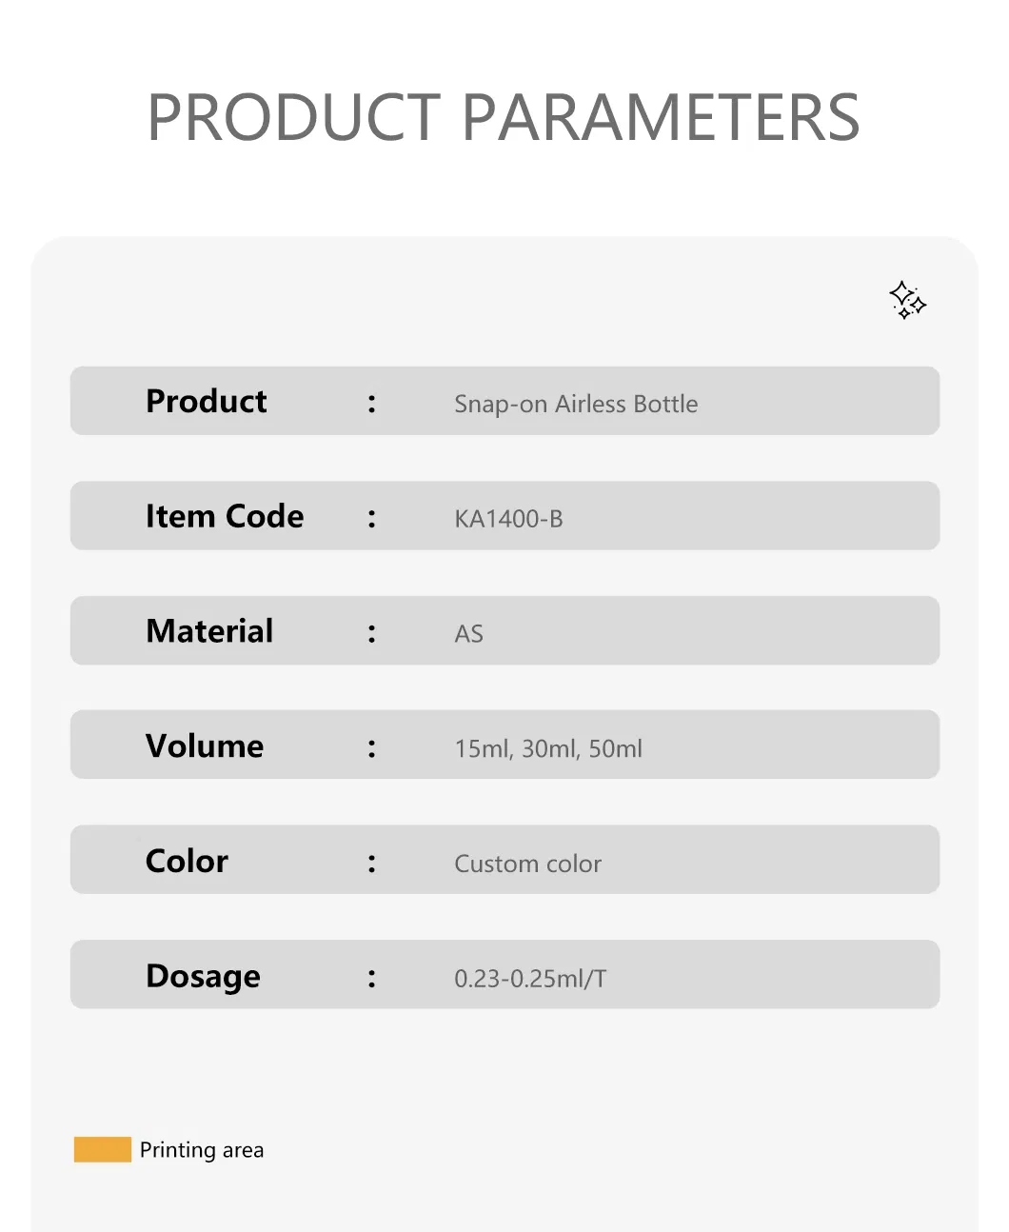Click the sparkle stars icon

point(907,300)
